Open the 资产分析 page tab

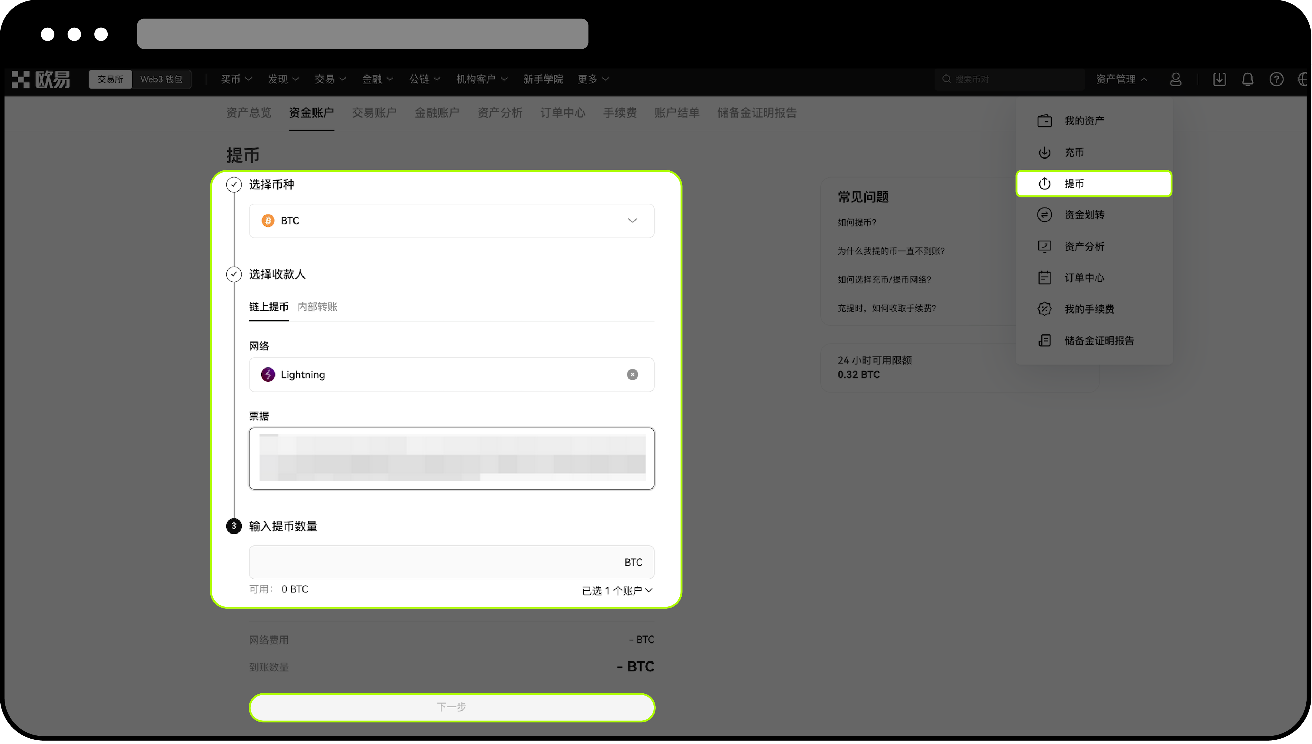tap(500, 113)
